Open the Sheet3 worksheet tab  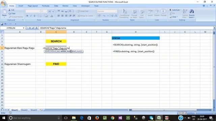(x=34, y=110)
